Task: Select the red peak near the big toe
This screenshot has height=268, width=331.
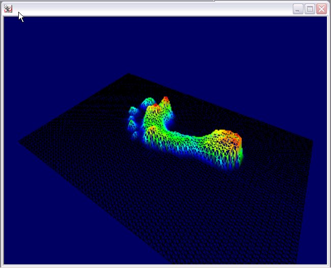Action: 165,99
